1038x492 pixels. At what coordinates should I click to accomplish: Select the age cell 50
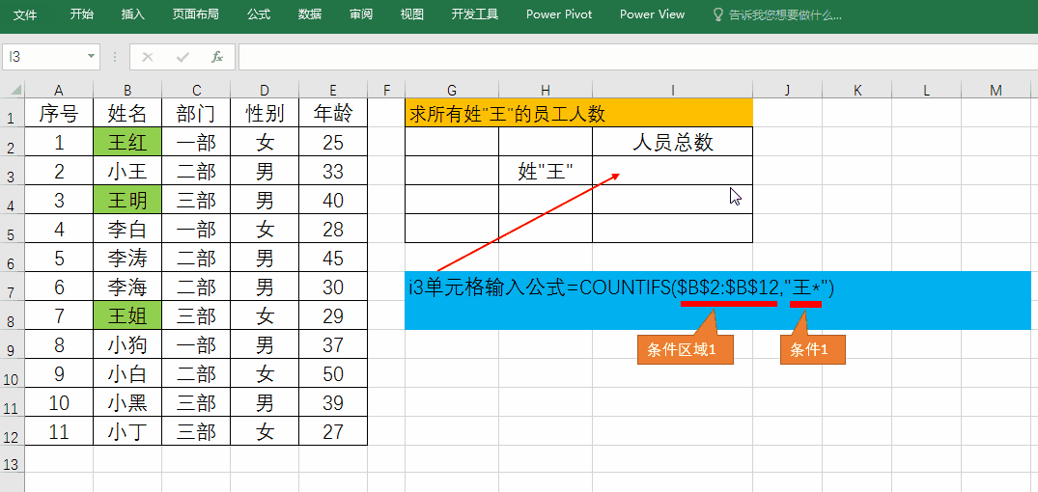click(x=333, y=373)
